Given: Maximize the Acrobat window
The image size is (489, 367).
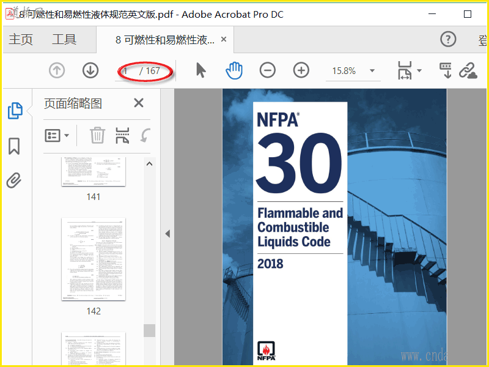Looking at the screenshot, I should [x=468, y=14].
